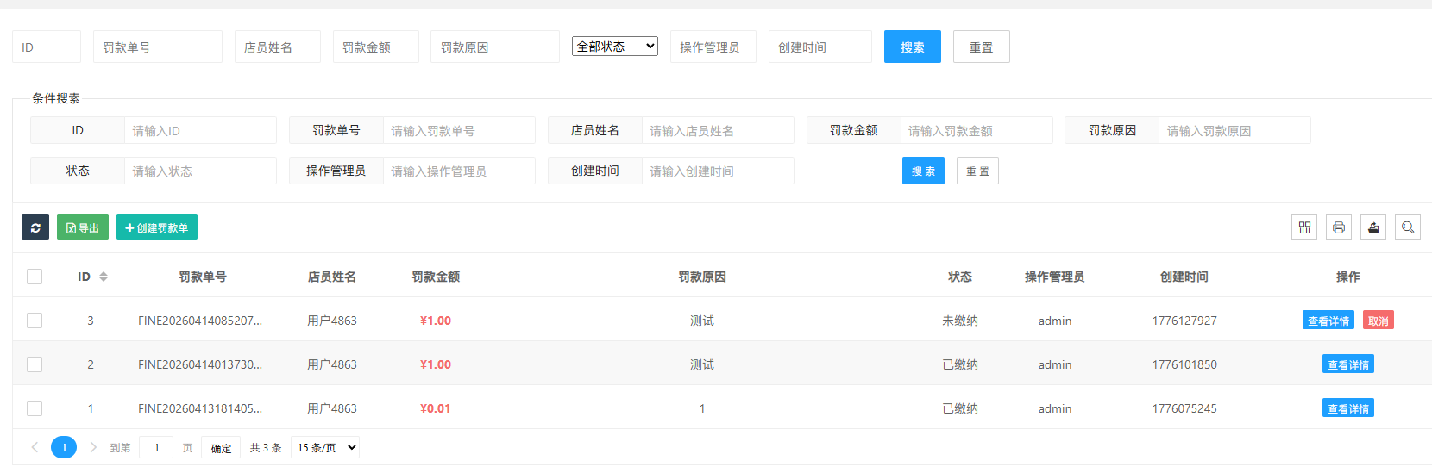Click the red 取消 button
1432x467 pixels.
(1379, 321)
